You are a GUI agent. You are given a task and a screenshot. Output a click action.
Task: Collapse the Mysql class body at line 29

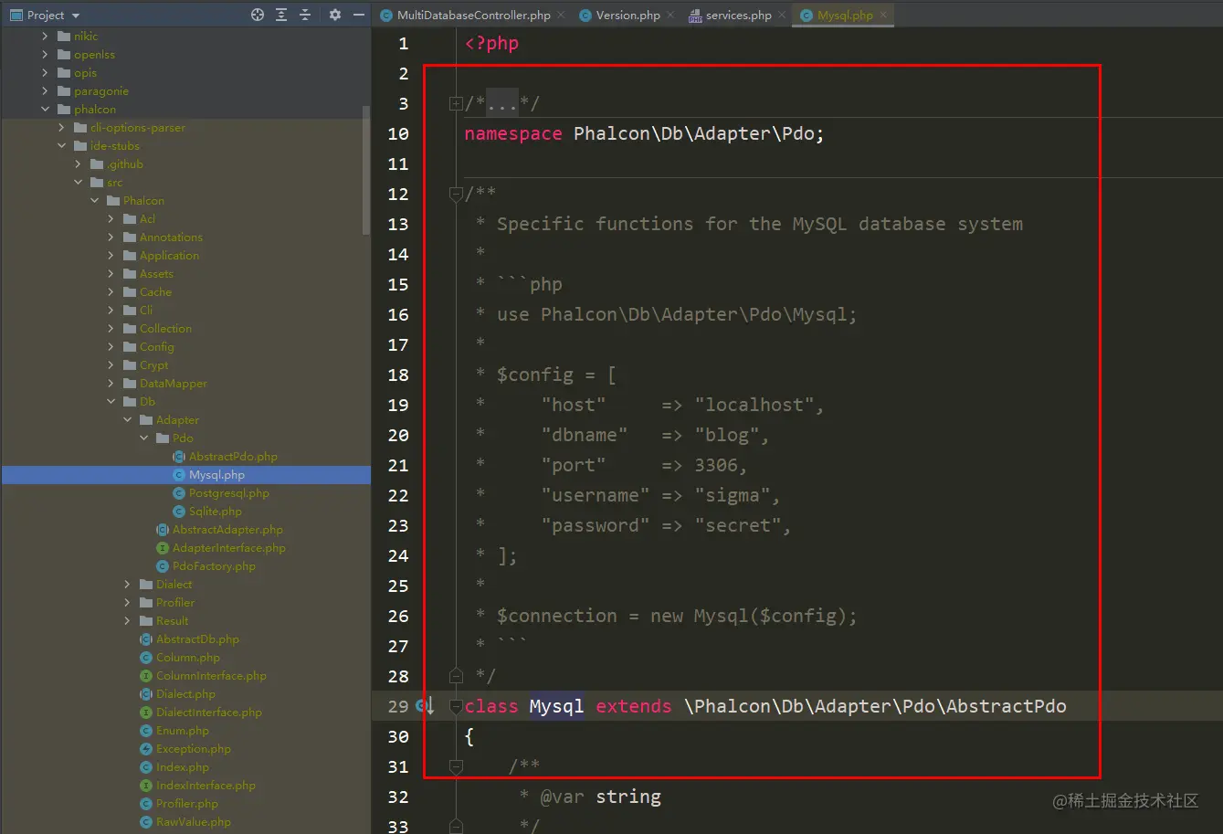click(456, 706)
